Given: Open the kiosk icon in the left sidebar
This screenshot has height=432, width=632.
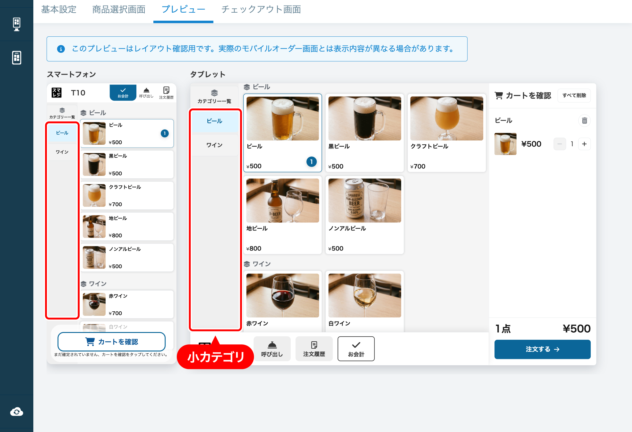Looking at the screenshot, I should (17, 24).
